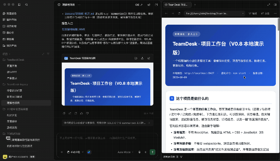Viewport: 280px width, 161px height.
Task: Collapse the 3D地牢地图编辑器 folder
Action: 15,109
